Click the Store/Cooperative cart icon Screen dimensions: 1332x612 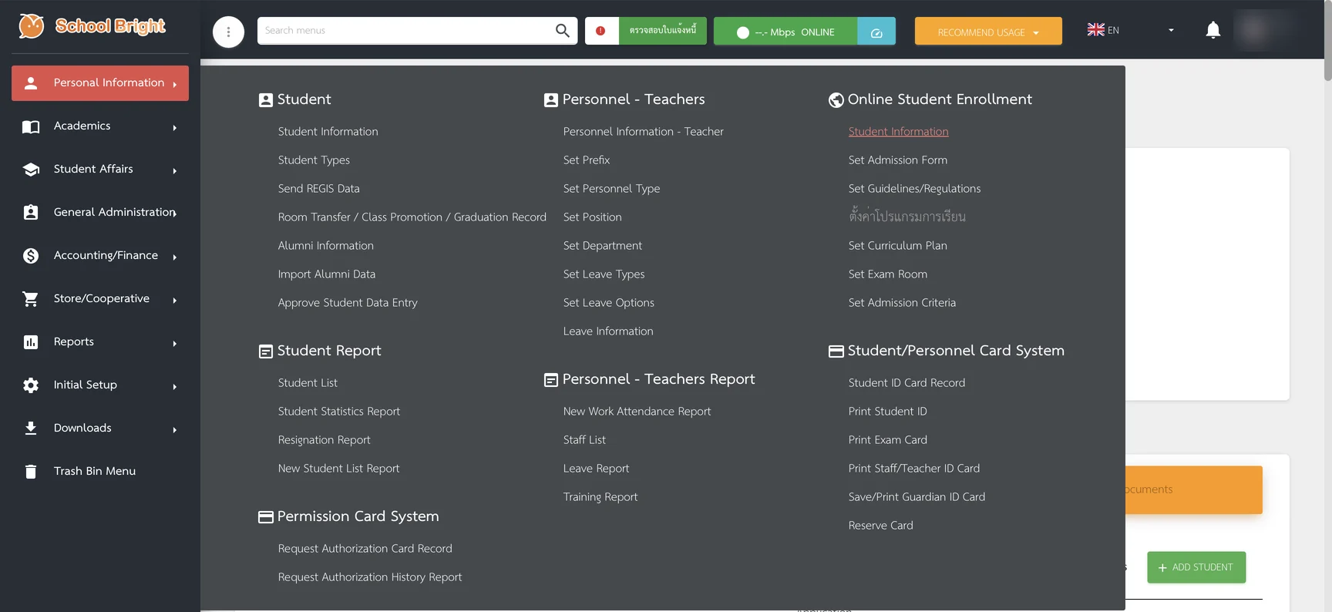pyautogui.click(x=31, y=299)
